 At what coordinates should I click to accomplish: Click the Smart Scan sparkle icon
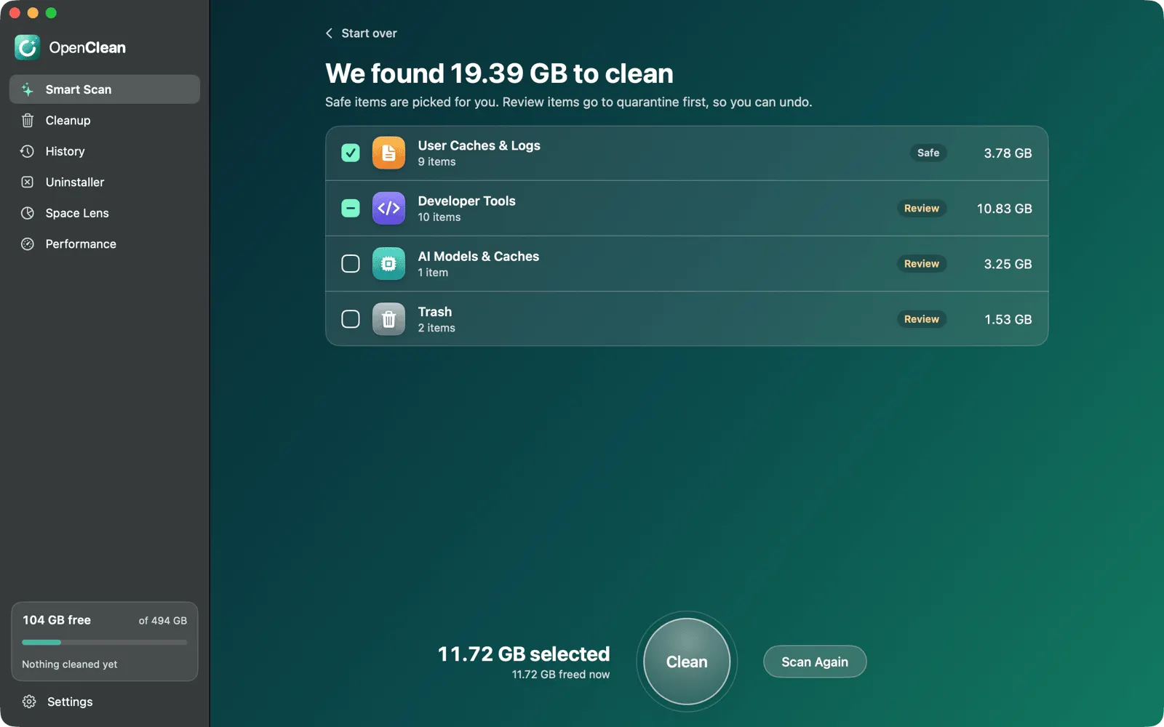28,89
